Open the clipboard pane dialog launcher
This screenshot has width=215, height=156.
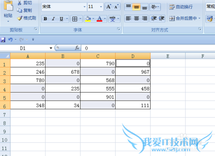coord(36,29)
